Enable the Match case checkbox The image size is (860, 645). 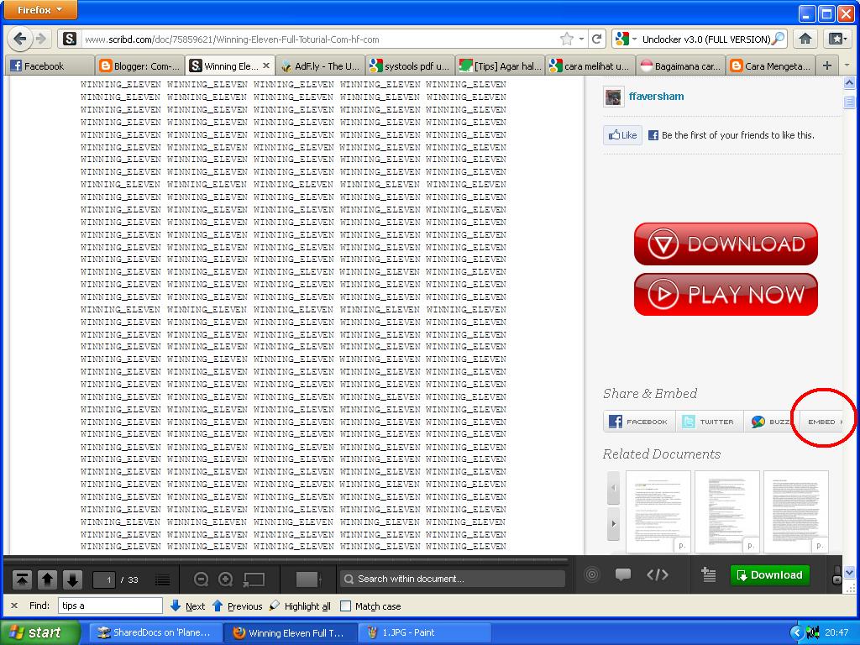point(345,606)
